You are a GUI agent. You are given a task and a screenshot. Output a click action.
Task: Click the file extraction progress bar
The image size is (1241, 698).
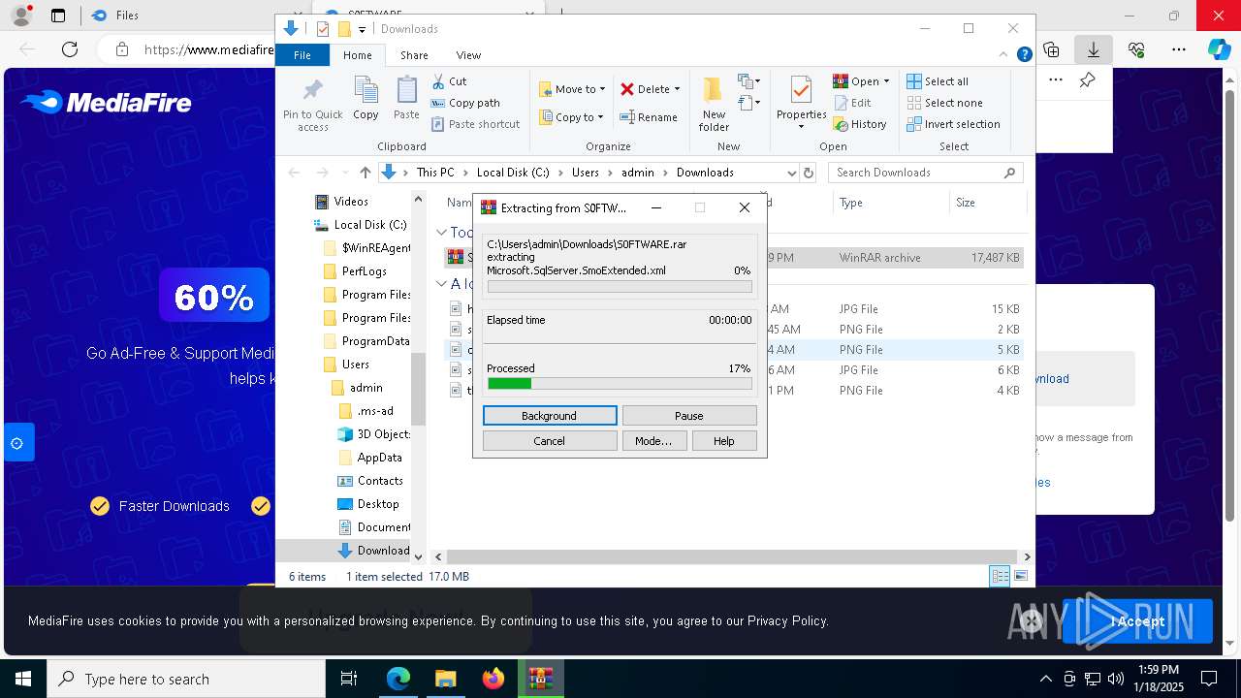[620, 286]
